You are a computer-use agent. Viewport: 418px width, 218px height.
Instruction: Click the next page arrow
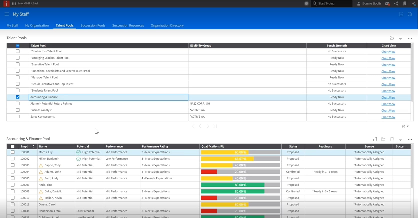207,126
